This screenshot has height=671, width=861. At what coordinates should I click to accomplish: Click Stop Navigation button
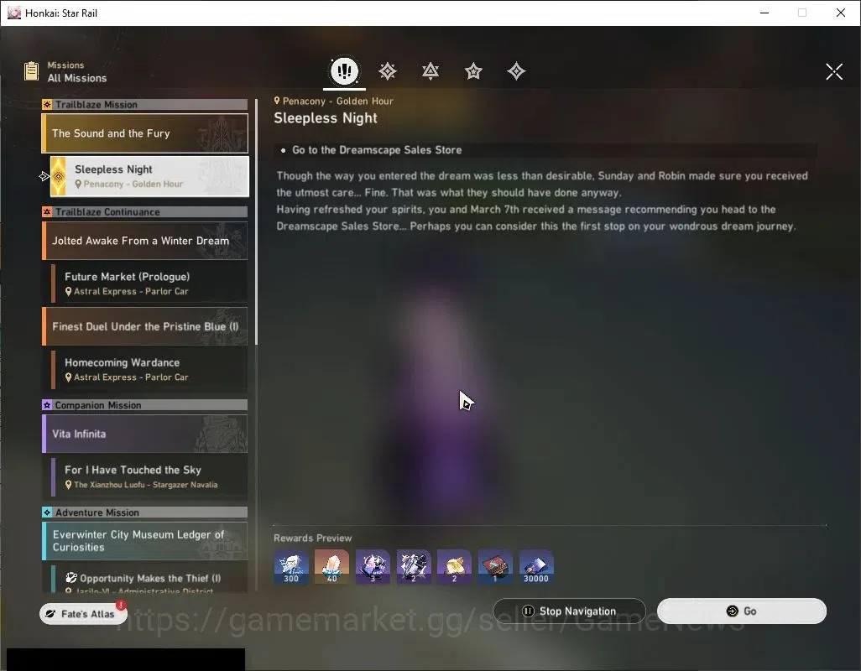570,611
